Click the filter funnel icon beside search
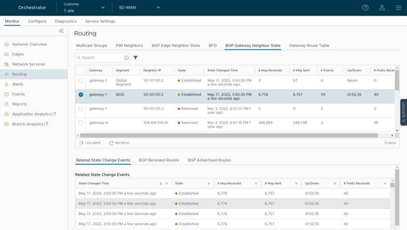 click(x=136, y=58)
